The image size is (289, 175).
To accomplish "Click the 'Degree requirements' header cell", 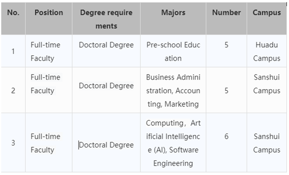I will [106, 19].
